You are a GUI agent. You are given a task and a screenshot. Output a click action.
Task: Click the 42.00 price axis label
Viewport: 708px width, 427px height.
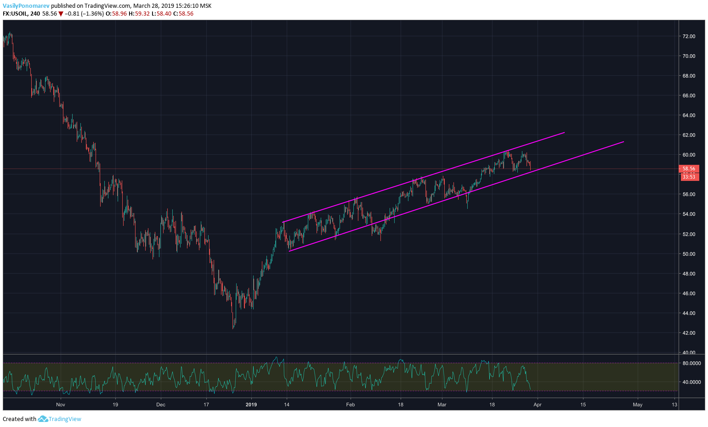coord(689,333)
